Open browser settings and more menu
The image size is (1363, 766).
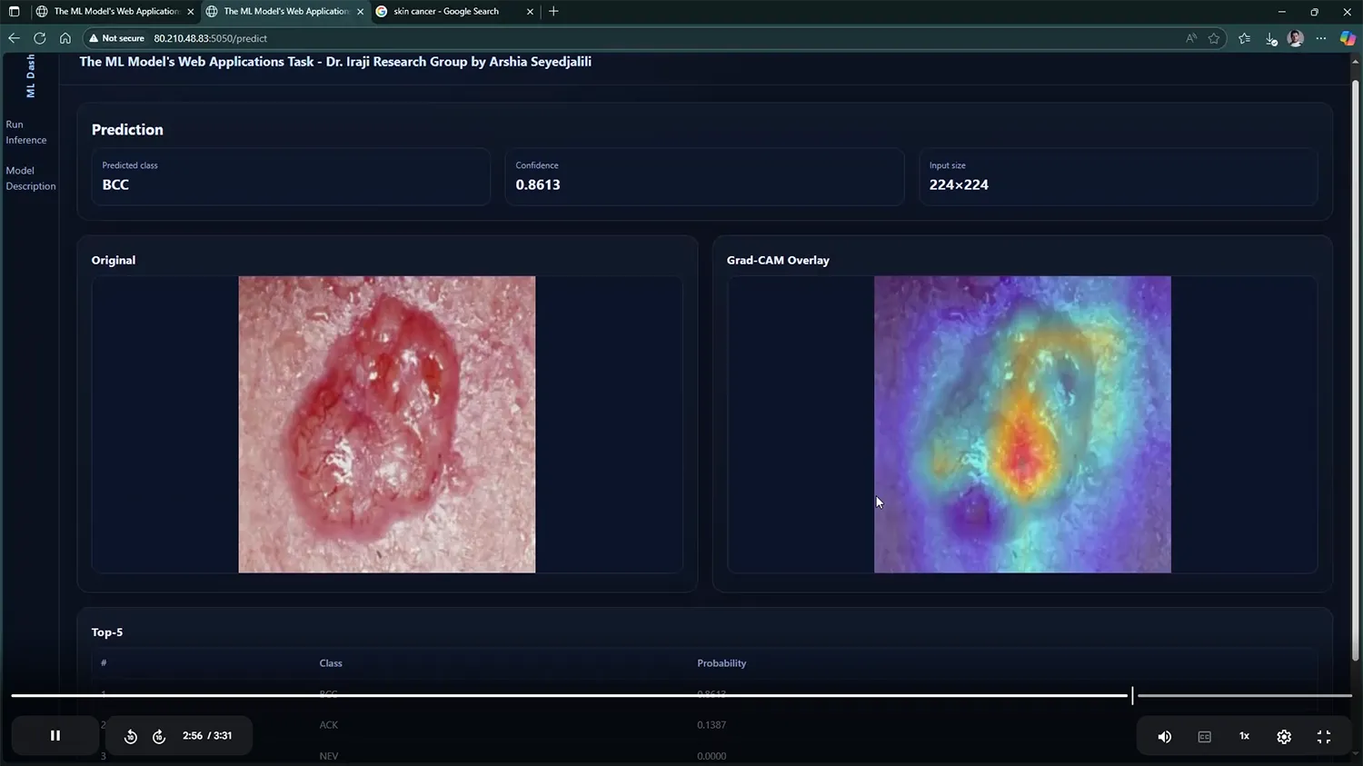coord(1321,38)
